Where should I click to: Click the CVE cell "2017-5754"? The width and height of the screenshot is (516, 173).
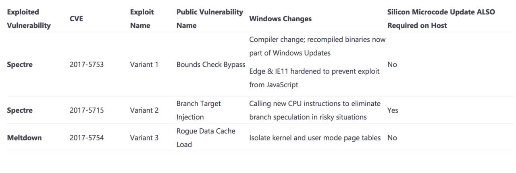[87, 138]
